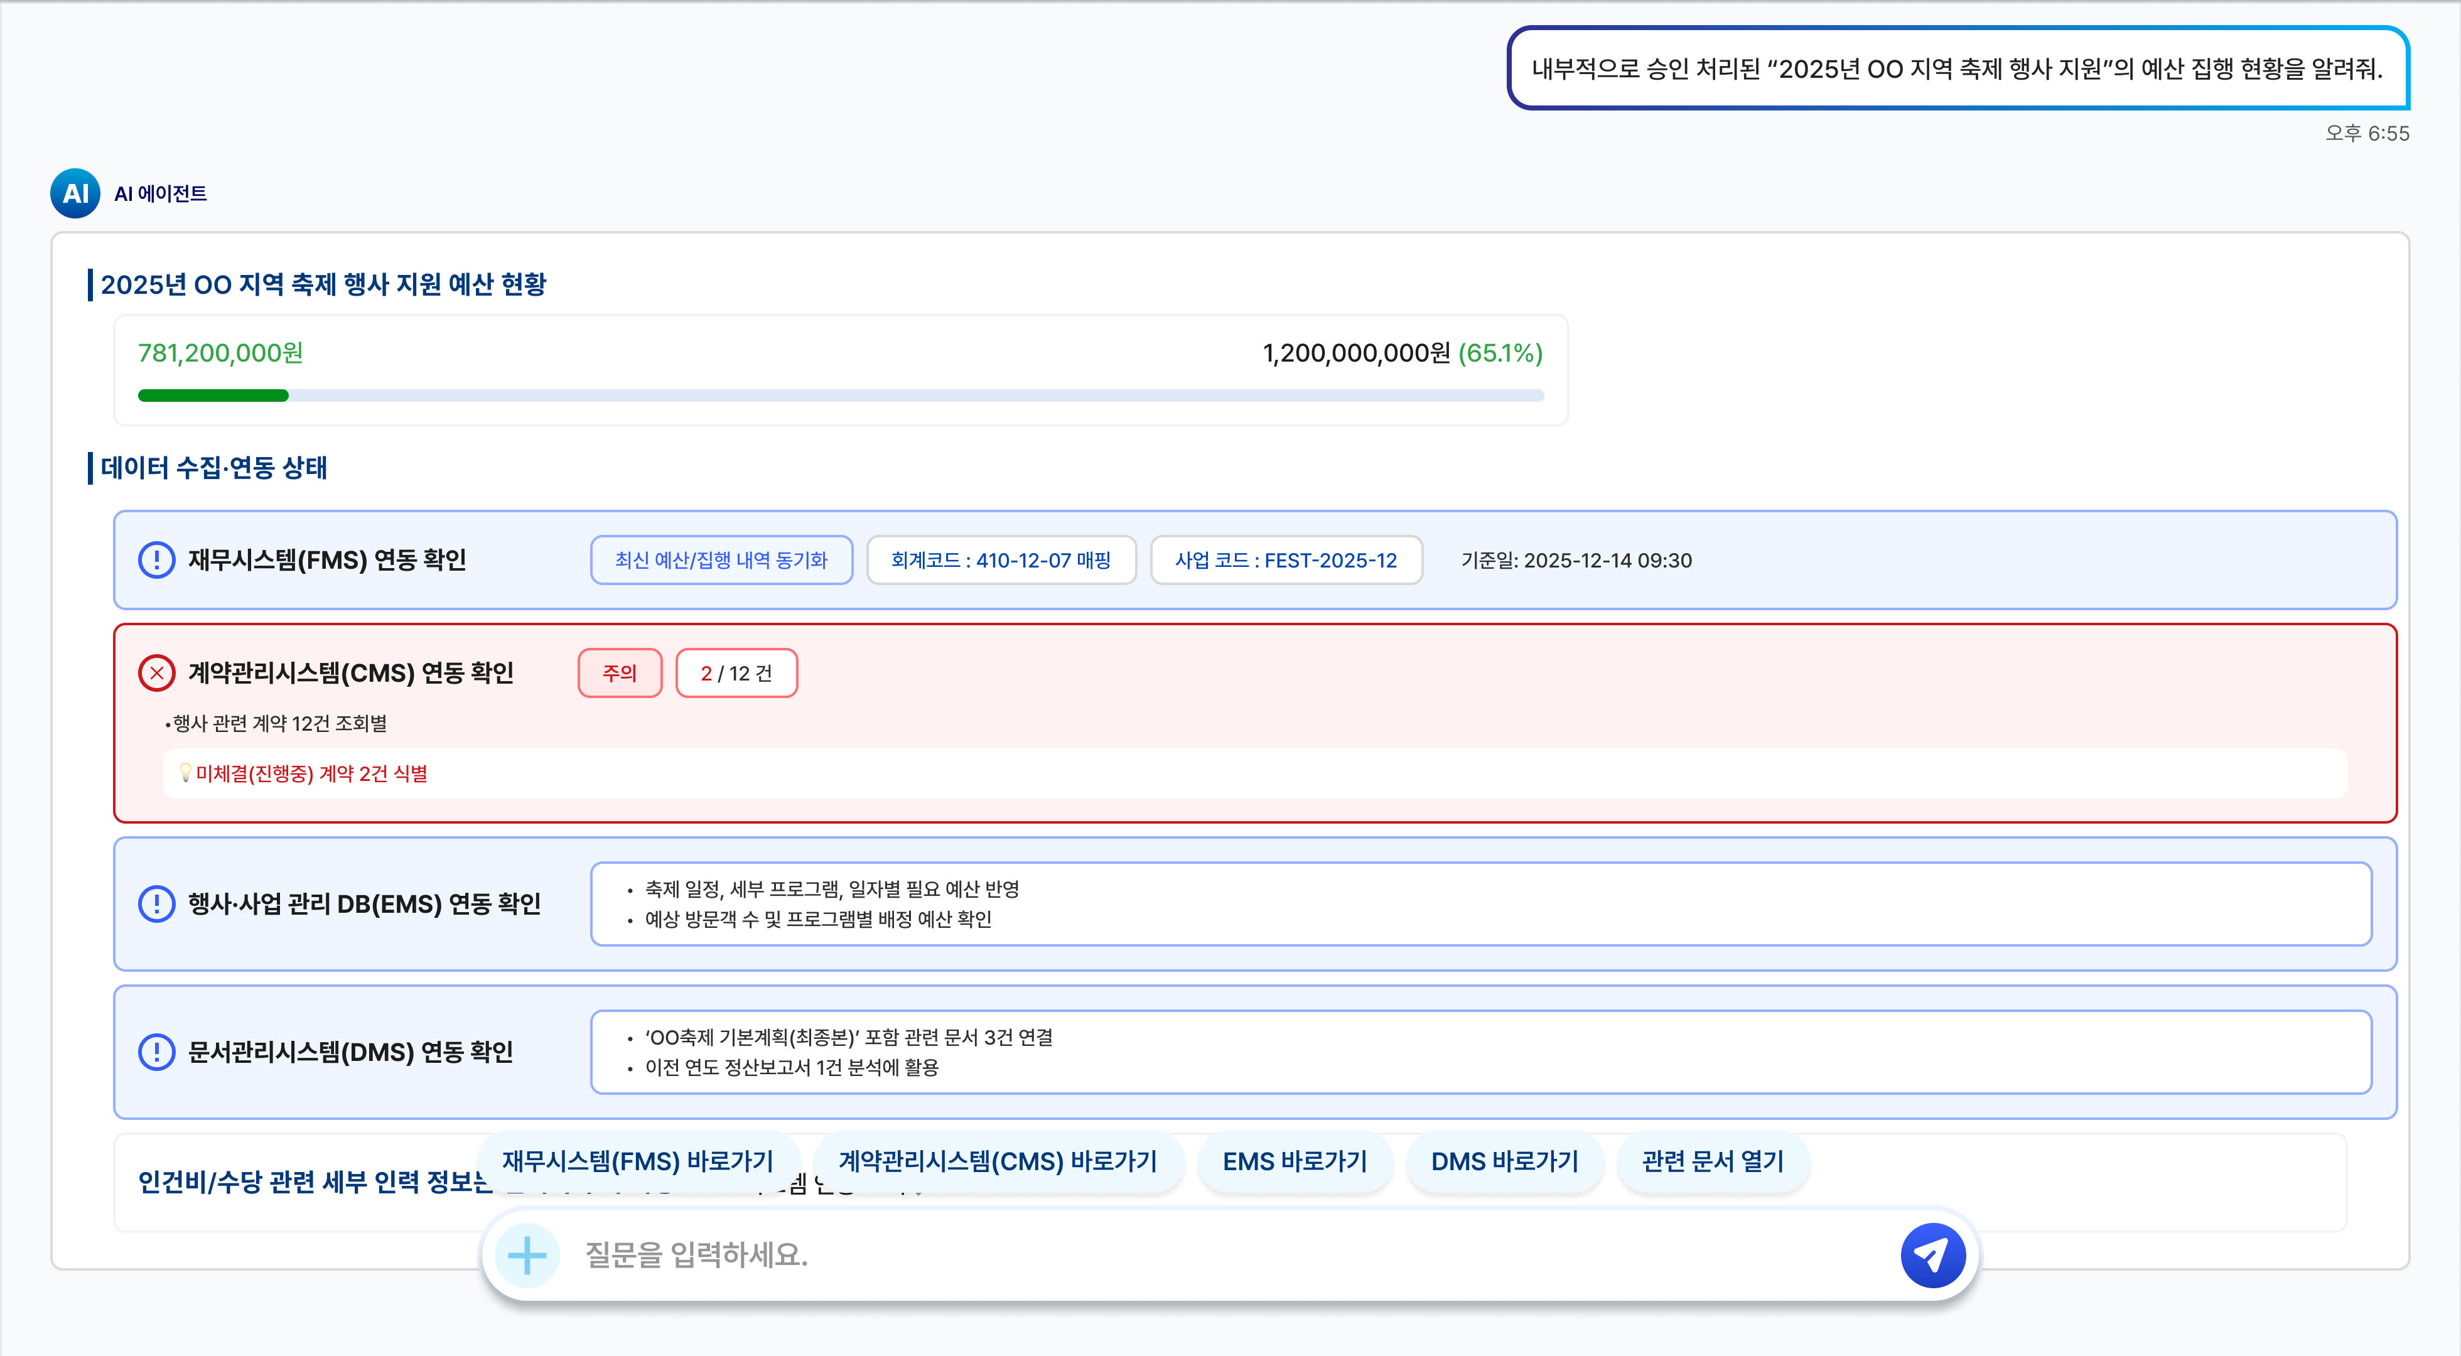The image size is (2461, 1356).
Task: Click the budget execution progress bar
Action: (841, 395)
